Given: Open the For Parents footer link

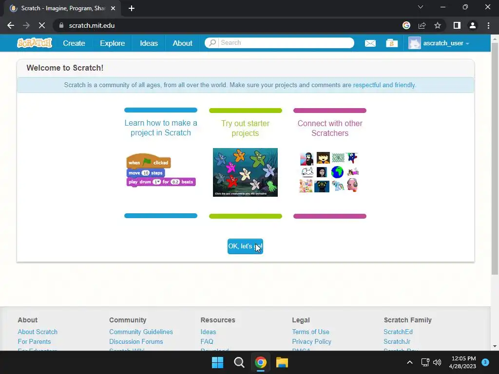Looking at the screenshot, I should (x=34, y=341).
